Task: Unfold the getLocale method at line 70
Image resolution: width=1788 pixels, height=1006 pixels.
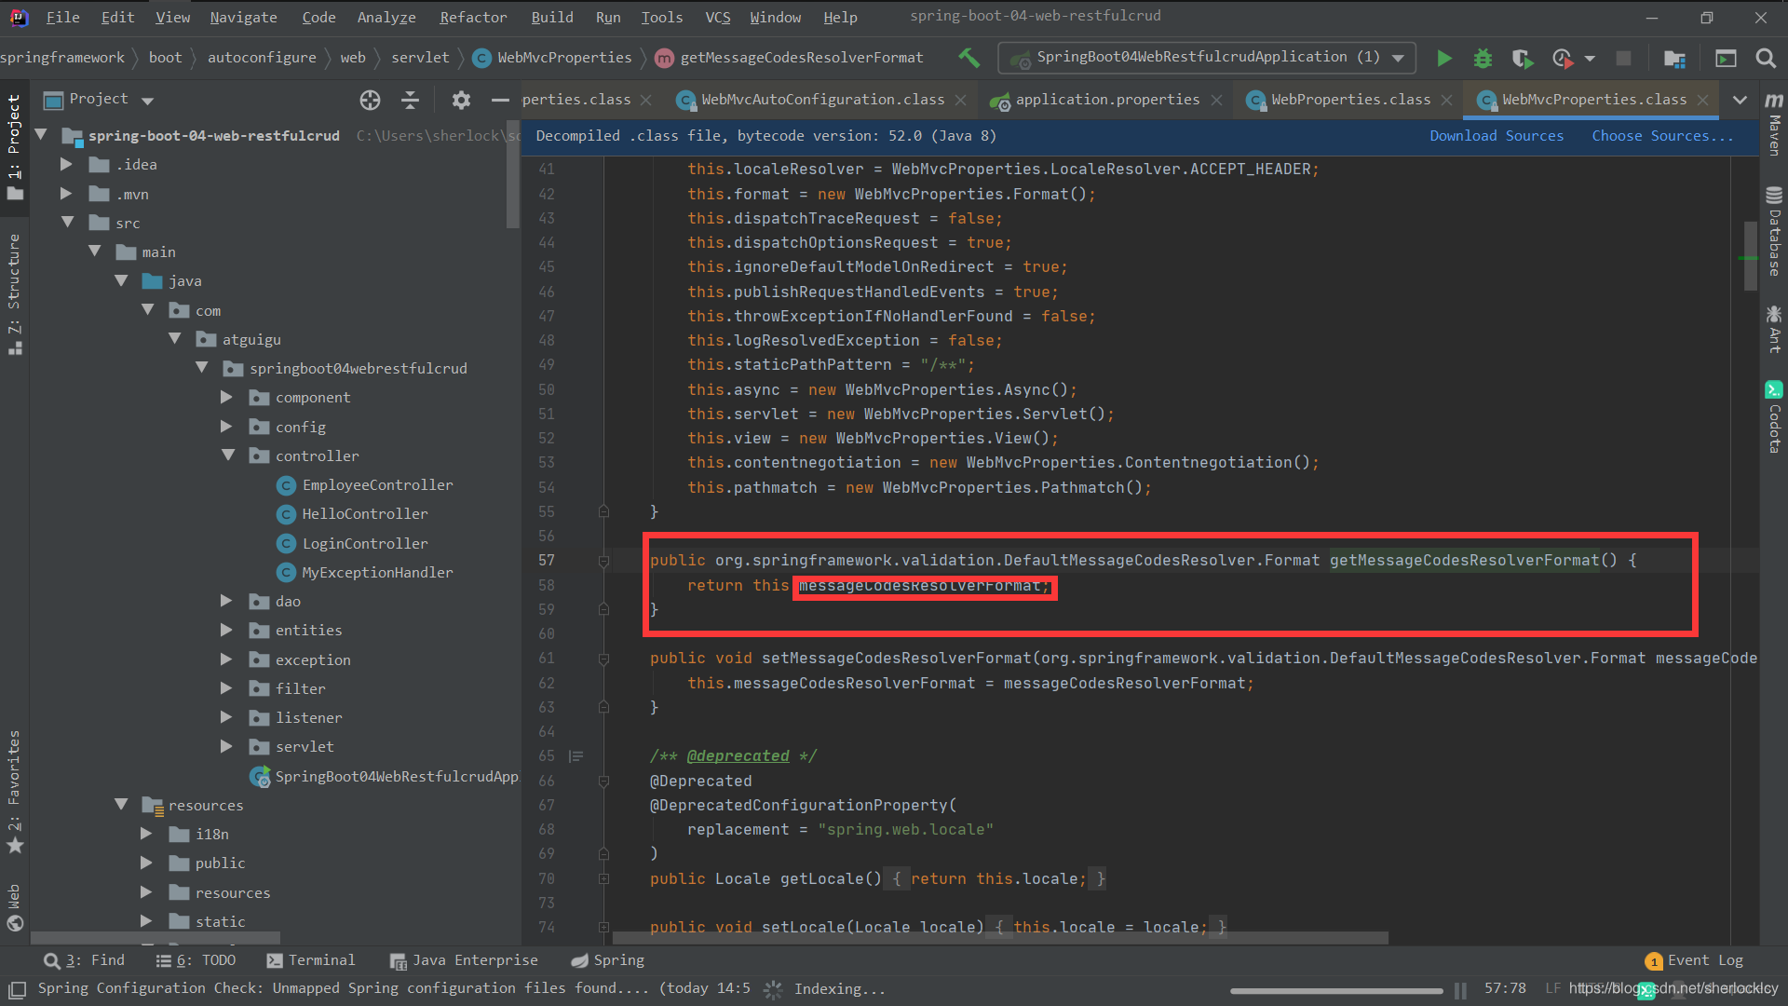Action: [x=603, y=879]
